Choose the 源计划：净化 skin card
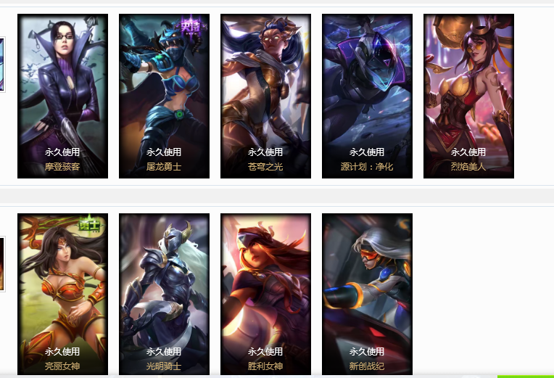Viewport: 554px width, 378px height. [367, 96]
